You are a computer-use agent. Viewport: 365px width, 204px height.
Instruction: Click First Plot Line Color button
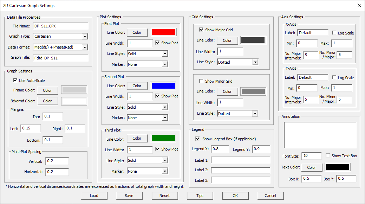click(x=137, y=32)
